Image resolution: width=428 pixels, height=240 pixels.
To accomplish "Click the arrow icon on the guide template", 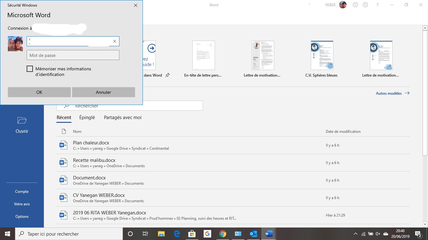I will tap(152, 48).
